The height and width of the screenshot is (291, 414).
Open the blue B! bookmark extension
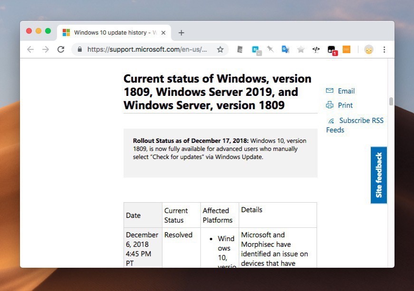pos(256,50)
